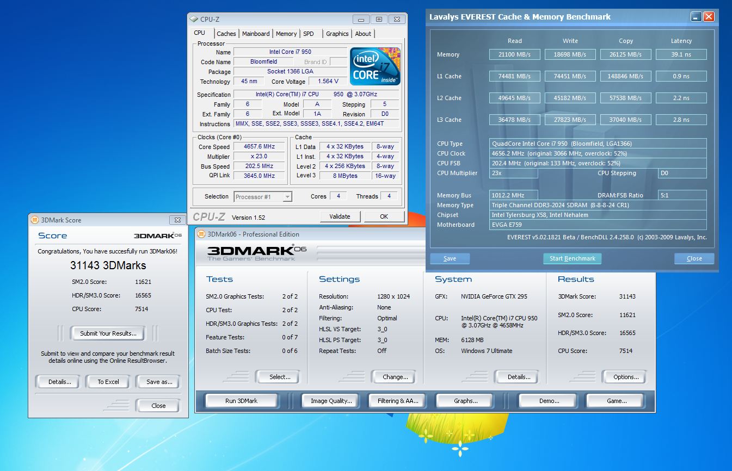Click the Cores count field in CPU-Z
732x471 pixels.
(x=339, y=196)
